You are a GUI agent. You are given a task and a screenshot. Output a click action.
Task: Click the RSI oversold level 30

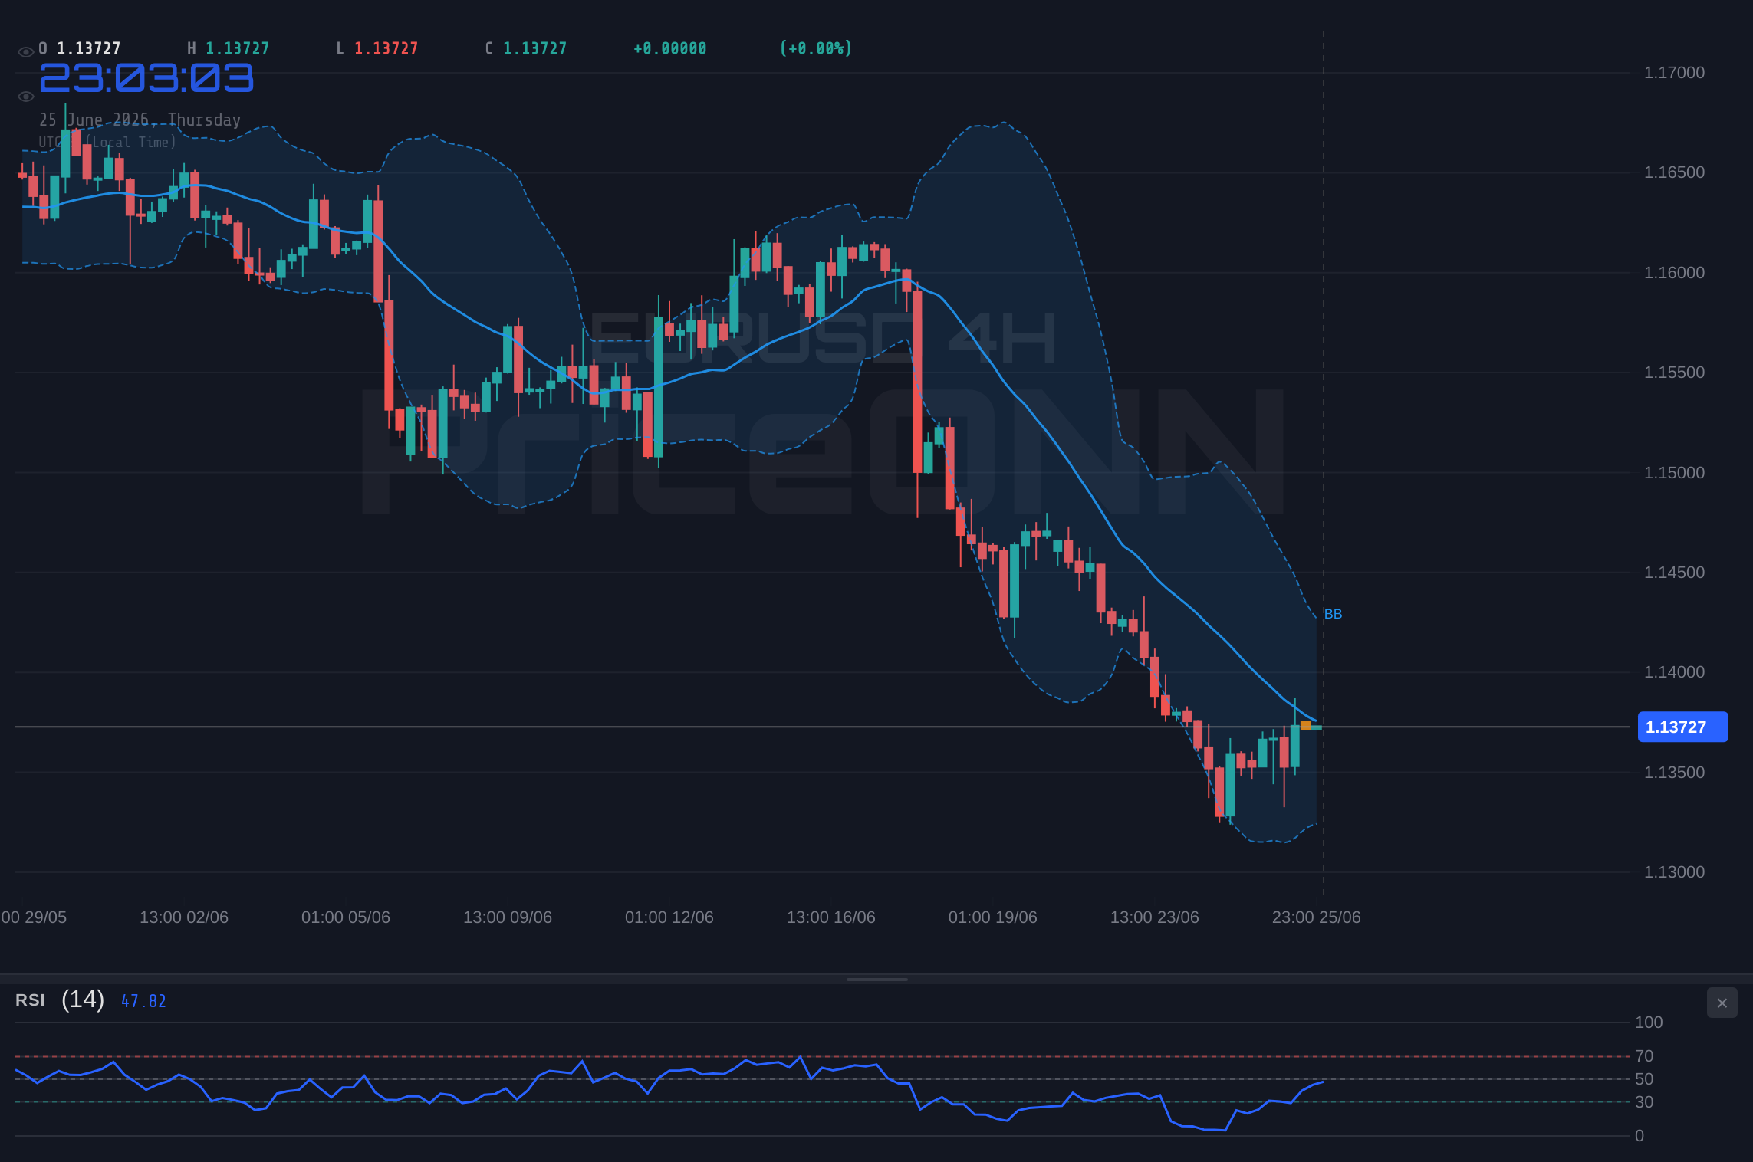click(1644, 1102)
